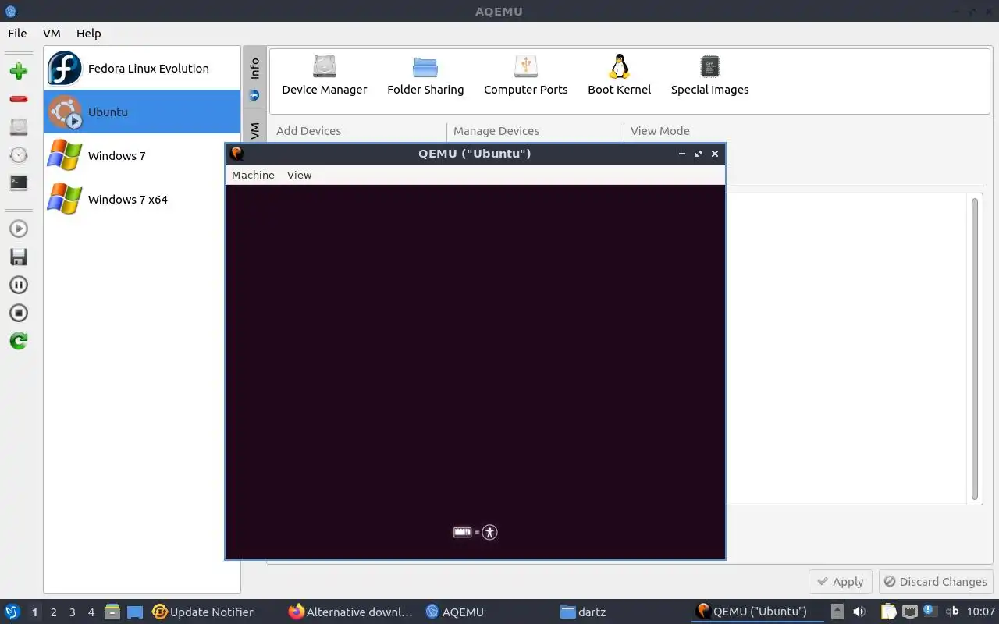
Task: Open Boot Kernel settings
Action: tap(619, 75)
